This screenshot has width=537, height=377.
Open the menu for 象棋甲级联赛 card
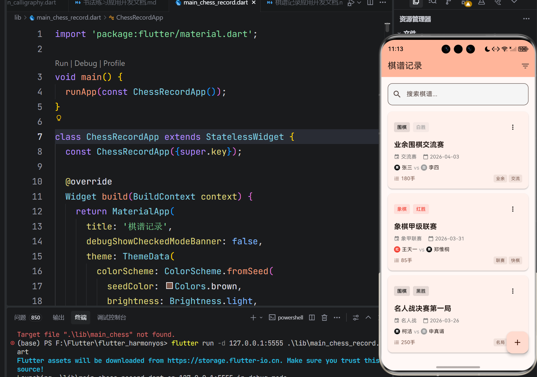tap(513, 209)
